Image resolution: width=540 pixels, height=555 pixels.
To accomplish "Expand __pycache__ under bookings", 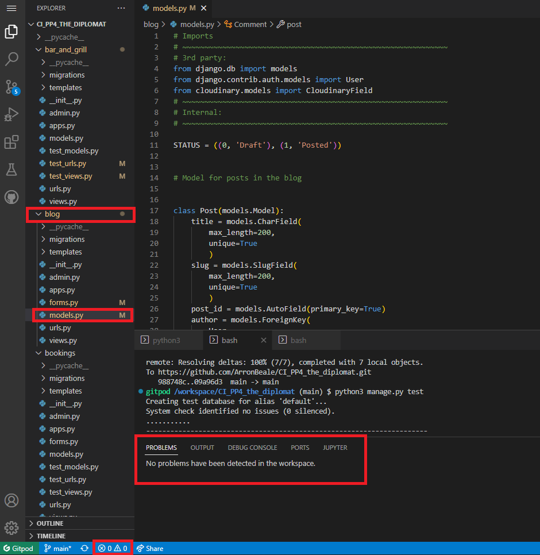I will [x=80, y=365].
